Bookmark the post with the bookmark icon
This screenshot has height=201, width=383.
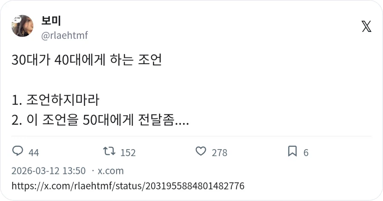(x=292, y=151)
